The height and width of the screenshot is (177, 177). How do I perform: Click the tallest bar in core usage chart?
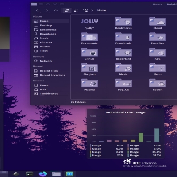[x=157, y=135]
